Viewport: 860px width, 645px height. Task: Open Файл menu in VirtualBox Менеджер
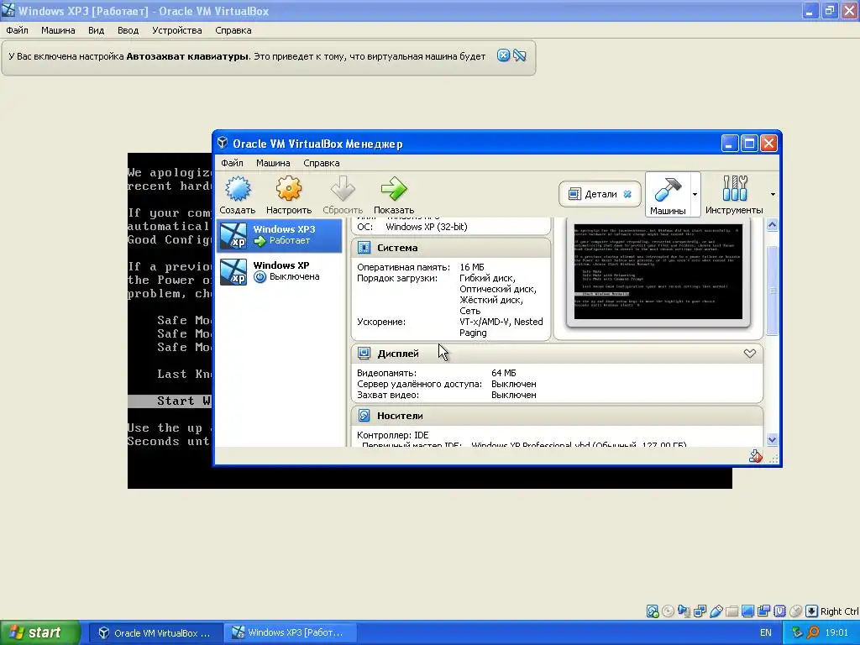pos(232,163)
